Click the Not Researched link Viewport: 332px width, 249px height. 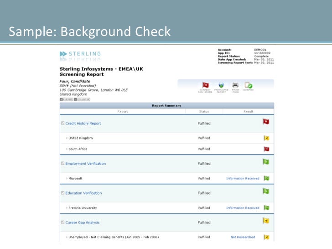[243, 237]
